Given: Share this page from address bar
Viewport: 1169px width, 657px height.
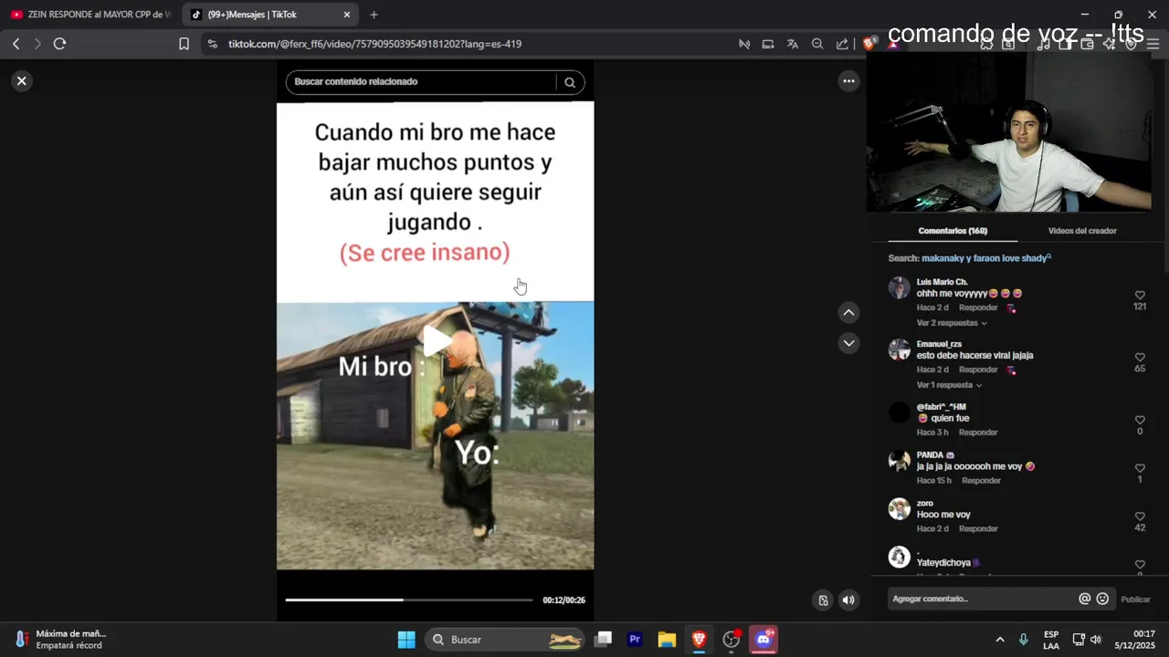Looking at the screenshot, I should pos(842,44).
